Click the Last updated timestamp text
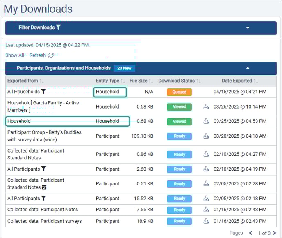Image resolution: width=282 pixels, height=238 pixels. point(48,45)
